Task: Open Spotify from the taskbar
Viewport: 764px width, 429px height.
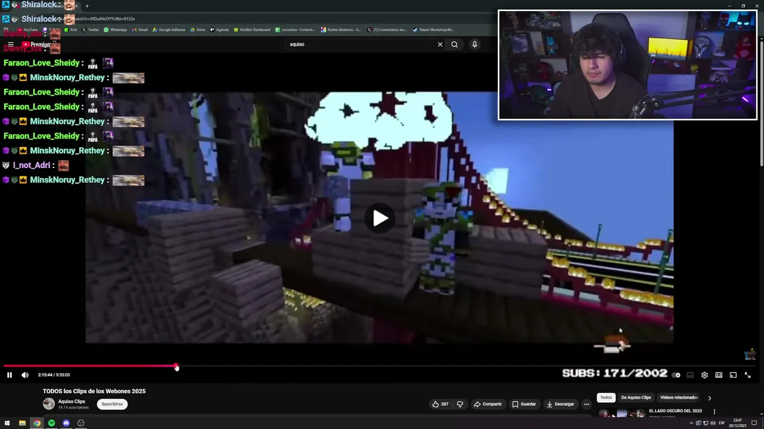Action: [51, 423]
